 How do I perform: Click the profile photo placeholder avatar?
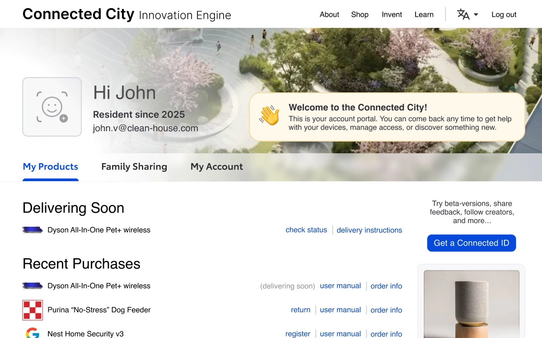(52, 107)
